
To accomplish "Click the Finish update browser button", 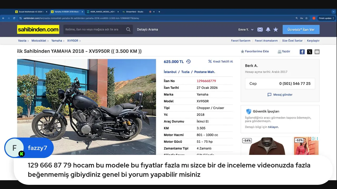I will [326, 18].
